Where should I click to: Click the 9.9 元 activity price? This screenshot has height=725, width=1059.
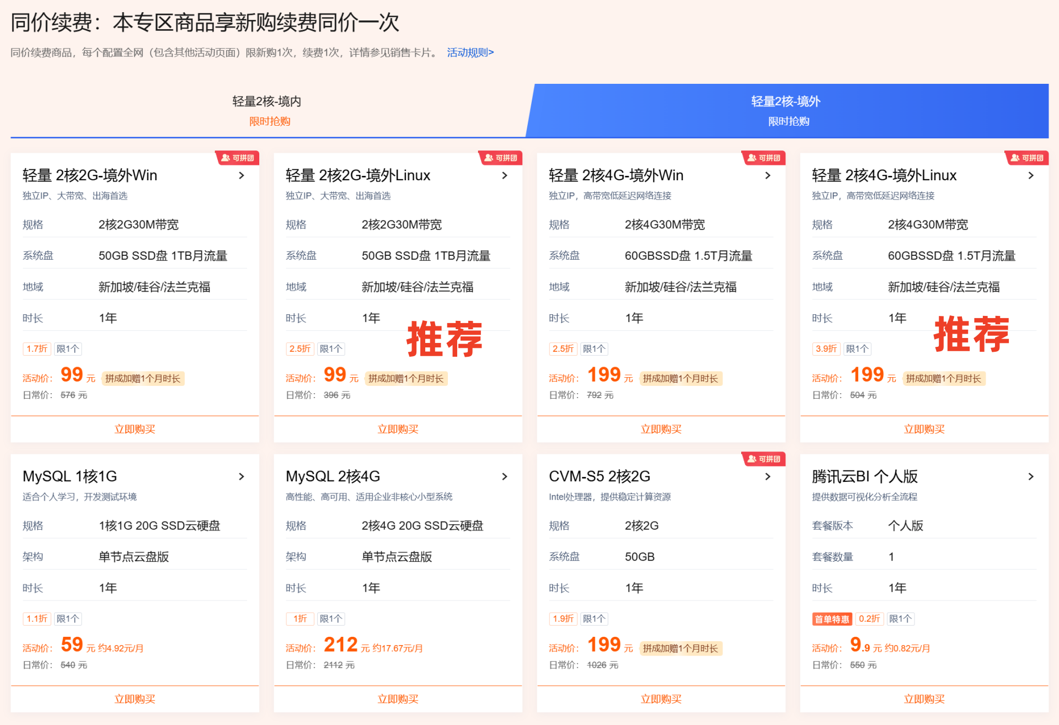point(866,645)
